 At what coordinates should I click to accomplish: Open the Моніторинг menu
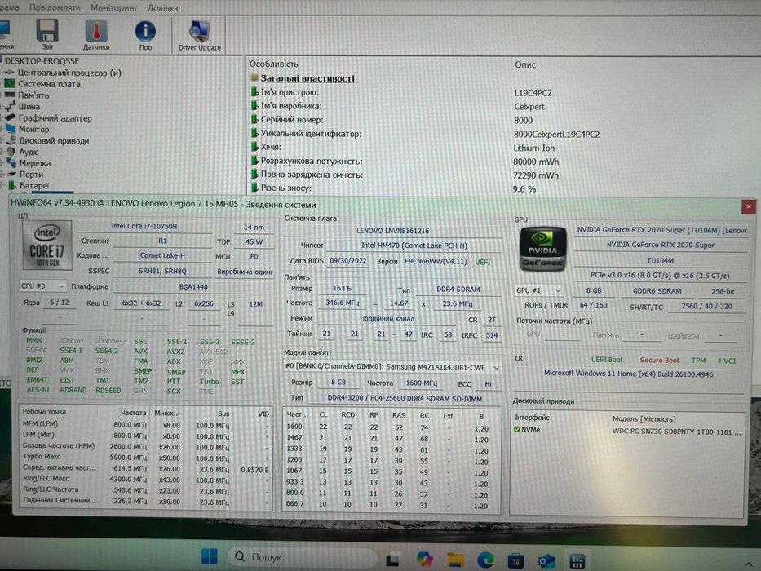pos(113,8)
